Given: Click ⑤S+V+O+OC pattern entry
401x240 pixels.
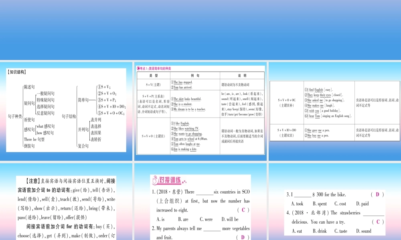Looking at the screenshot, I should pyautogui.click(x=111, y=113).
